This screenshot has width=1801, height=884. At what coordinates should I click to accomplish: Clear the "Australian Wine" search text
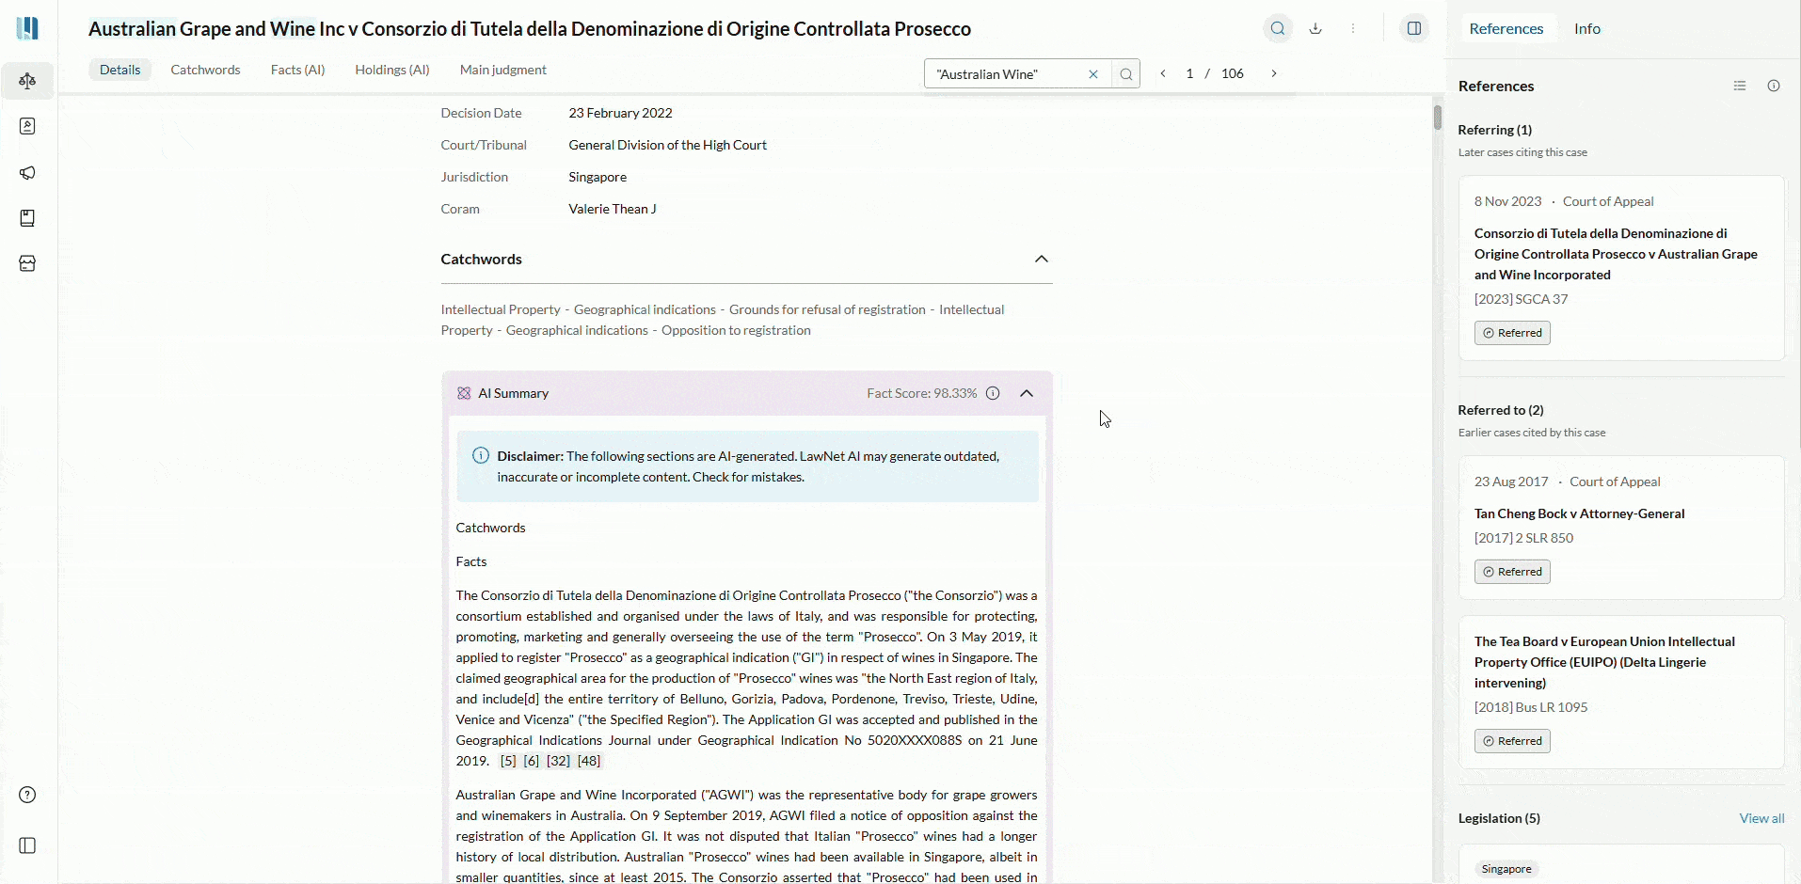(x=1093, y=74)
